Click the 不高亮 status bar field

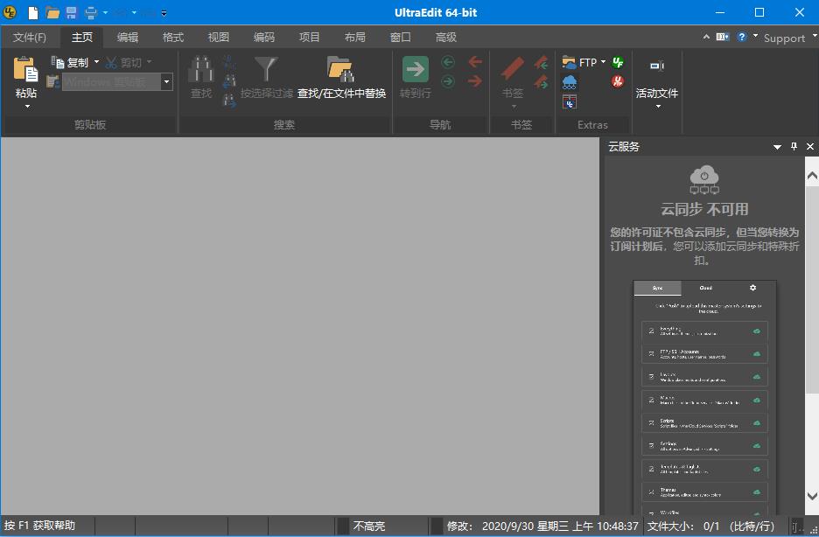pos(368,526)
